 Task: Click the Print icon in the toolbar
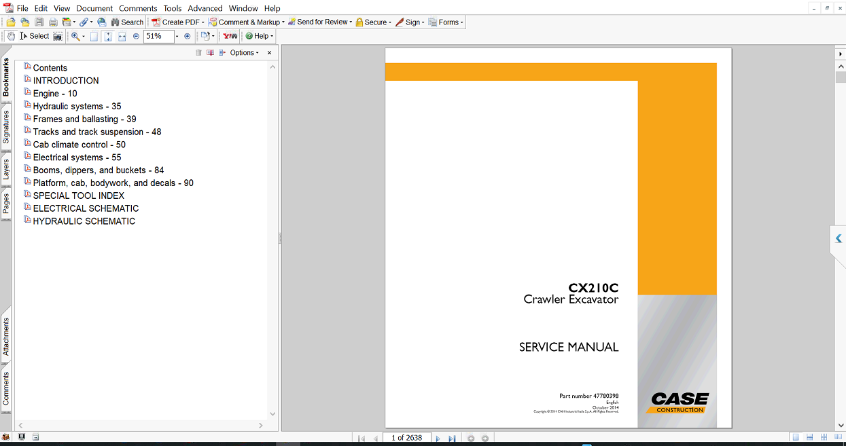pos(53,22)
